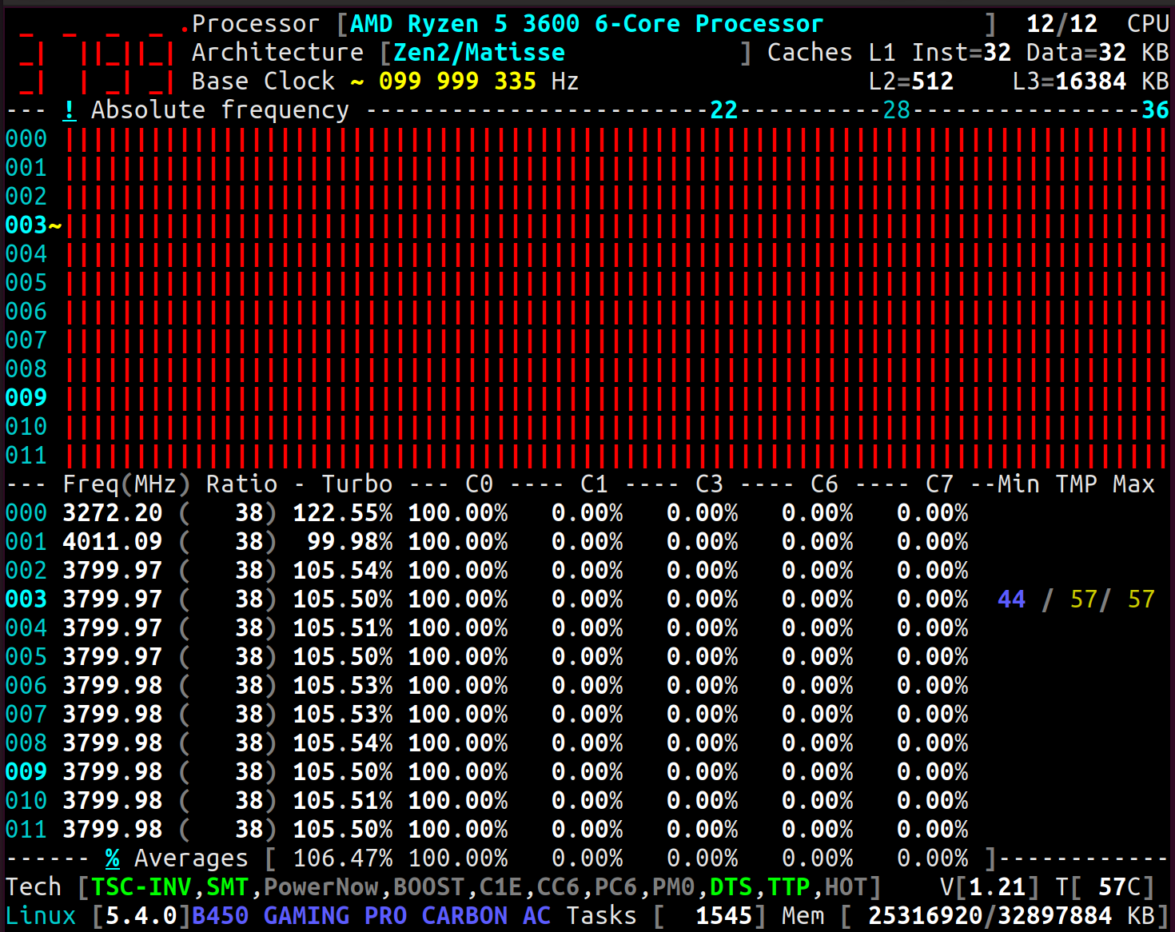Click the HOT technology flag
This screenshot has height=932, width=1175.
pos(846,887)
